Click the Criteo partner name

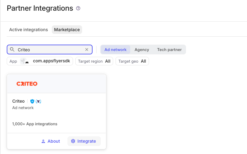point(18,101)
